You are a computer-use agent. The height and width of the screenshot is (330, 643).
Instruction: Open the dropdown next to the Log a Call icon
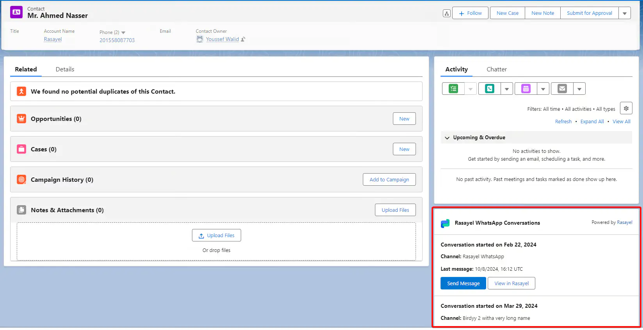(507, 89)
